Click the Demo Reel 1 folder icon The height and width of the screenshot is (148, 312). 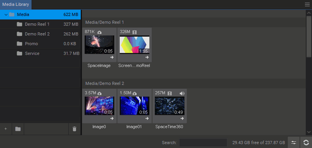(19, 24)
